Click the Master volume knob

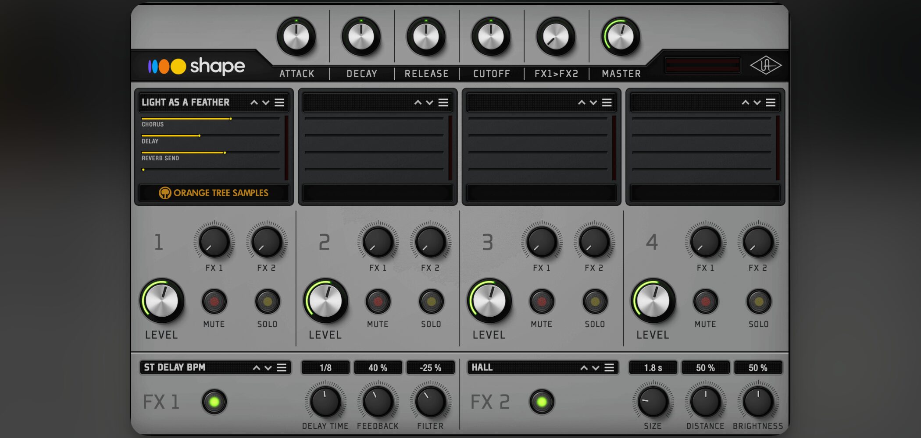[621, 37]
